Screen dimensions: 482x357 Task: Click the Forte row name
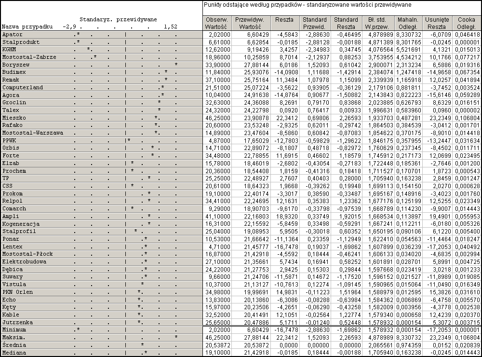[x=11, y=156]
